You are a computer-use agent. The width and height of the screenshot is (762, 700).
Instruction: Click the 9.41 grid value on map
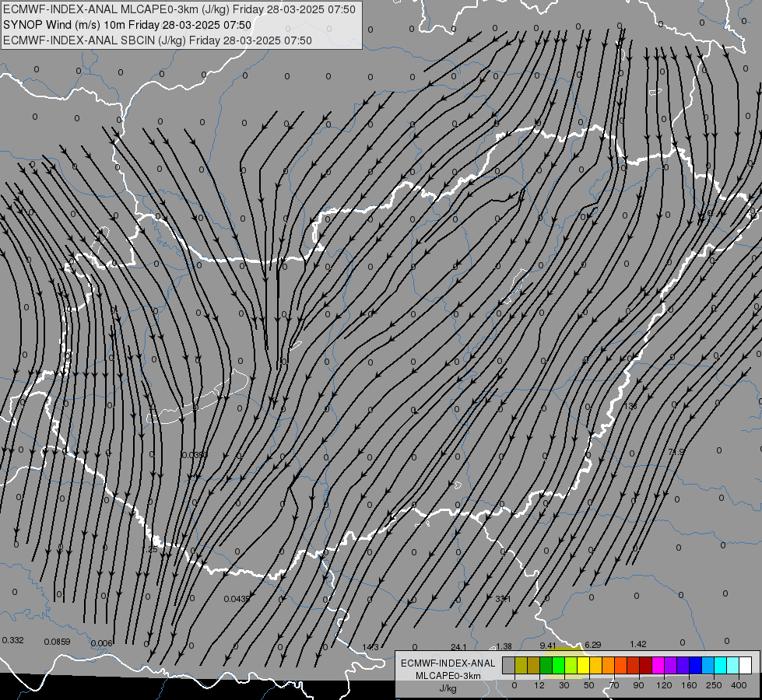pos(548,646)
